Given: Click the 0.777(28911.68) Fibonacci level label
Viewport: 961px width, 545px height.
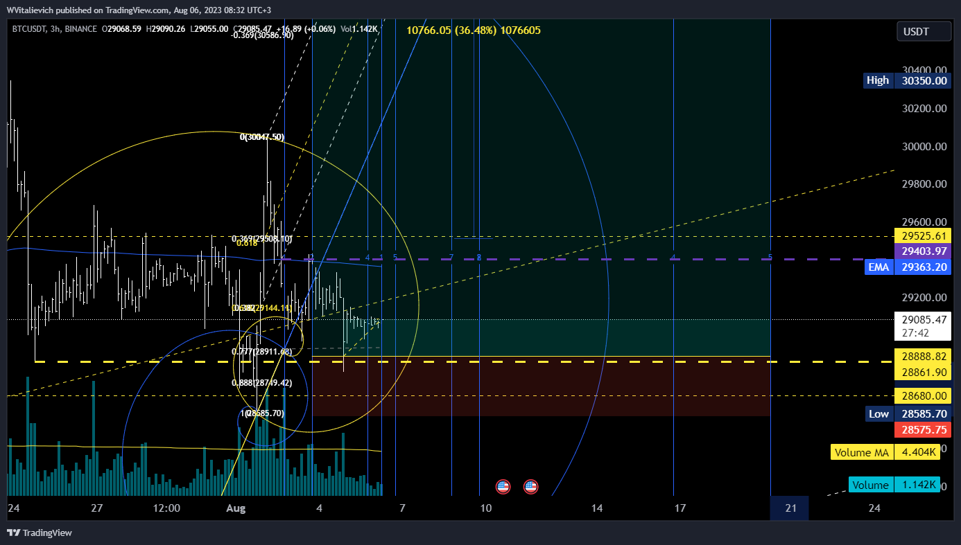Looking at the screenshot, I should pyautogui.click(x=261, y=352).
